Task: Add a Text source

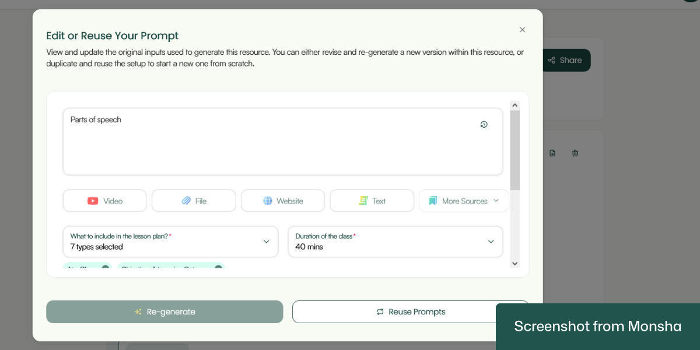Action: click(372, 201)
